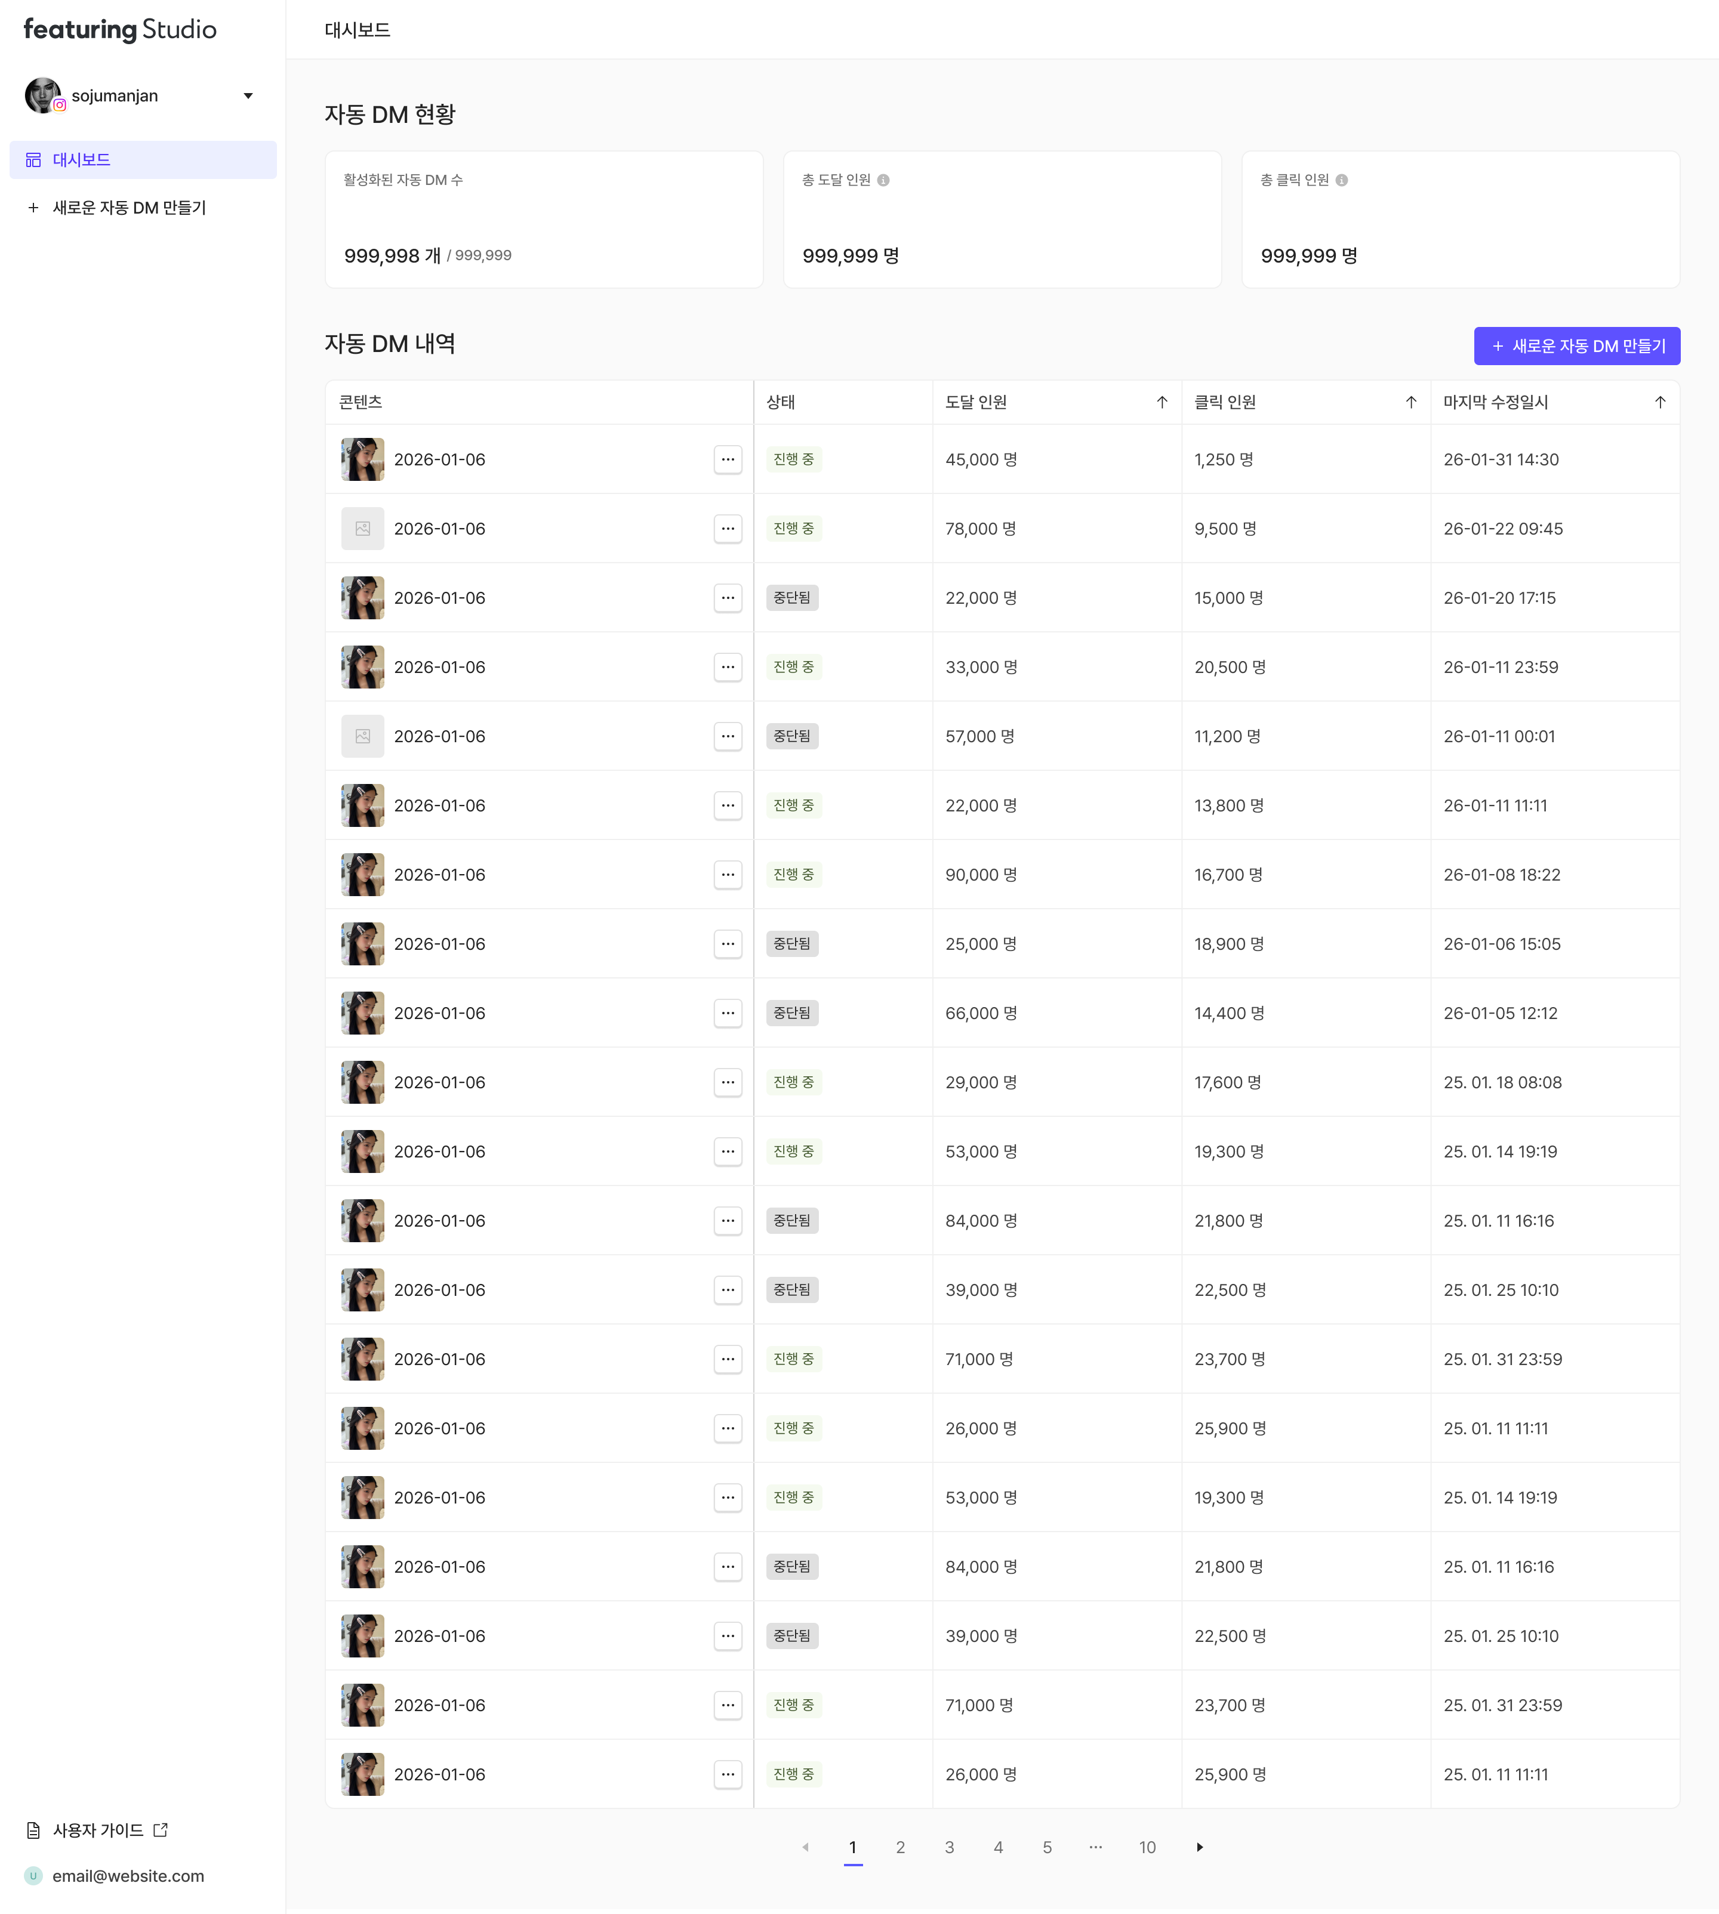Open the options menu for the 중단됨 third row
1719x1914 pixels.
click(x=727, y=598)
